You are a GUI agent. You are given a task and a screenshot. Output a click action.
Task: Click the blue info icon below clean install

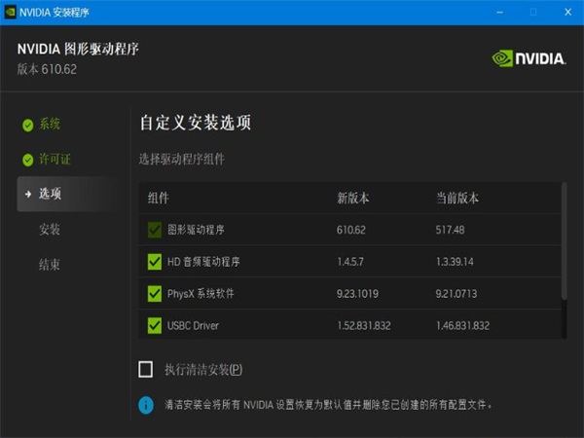coord(146,405)
